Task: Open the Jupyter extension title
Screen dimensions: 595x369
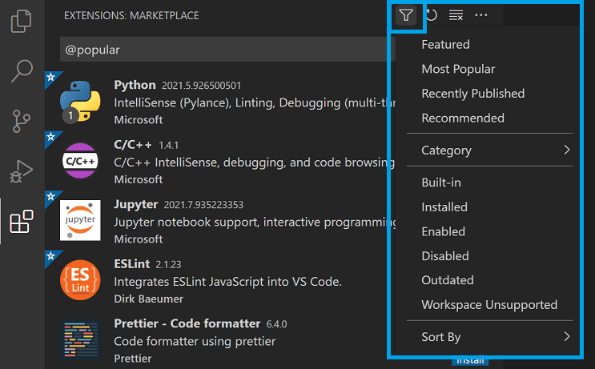Action: [136, 204]
